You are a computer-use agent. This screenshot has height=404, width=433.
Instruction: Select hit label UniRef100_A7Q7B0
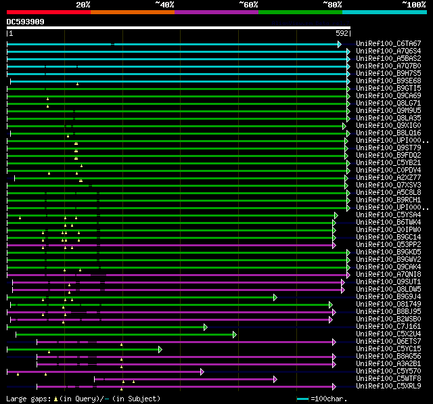tap(388, 66)
